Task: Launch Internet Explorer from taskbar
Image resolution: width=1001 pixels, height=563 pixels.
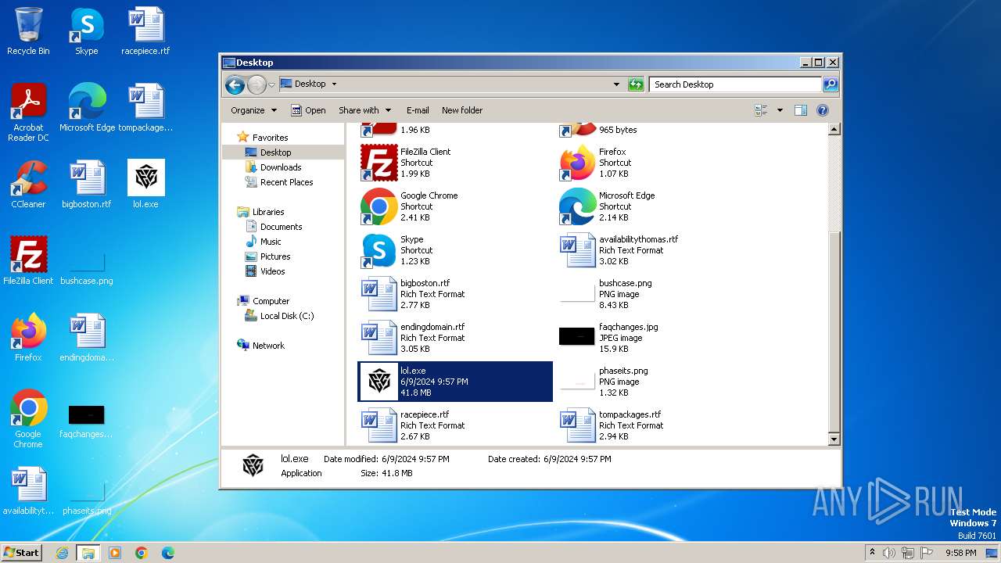Action: point(62,553)
